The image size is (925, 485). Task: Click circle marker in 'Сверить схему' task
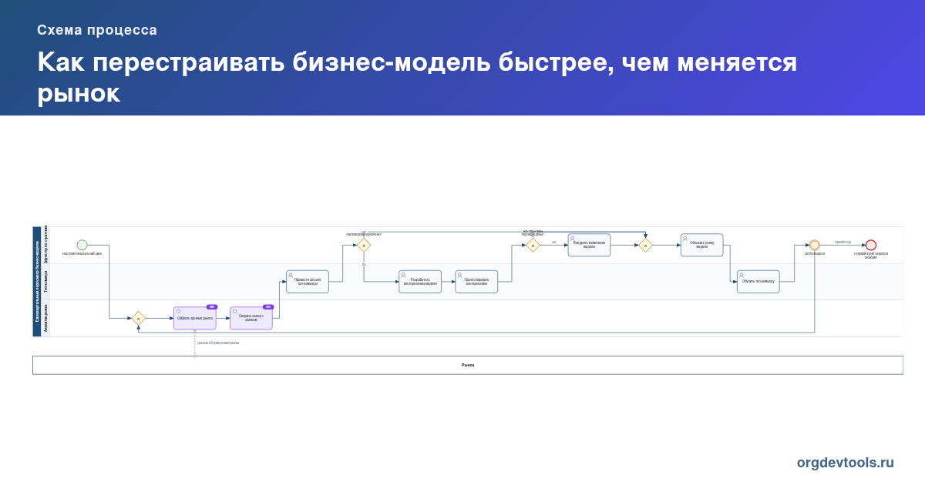tap(235, 311)
